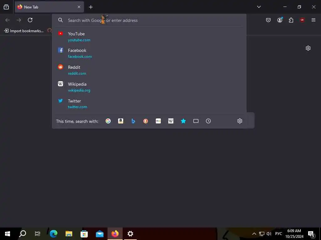Close the New Tab tab
Image resolution: width=321 pixels, height=240 pixels.
click(x=79, y=7)
